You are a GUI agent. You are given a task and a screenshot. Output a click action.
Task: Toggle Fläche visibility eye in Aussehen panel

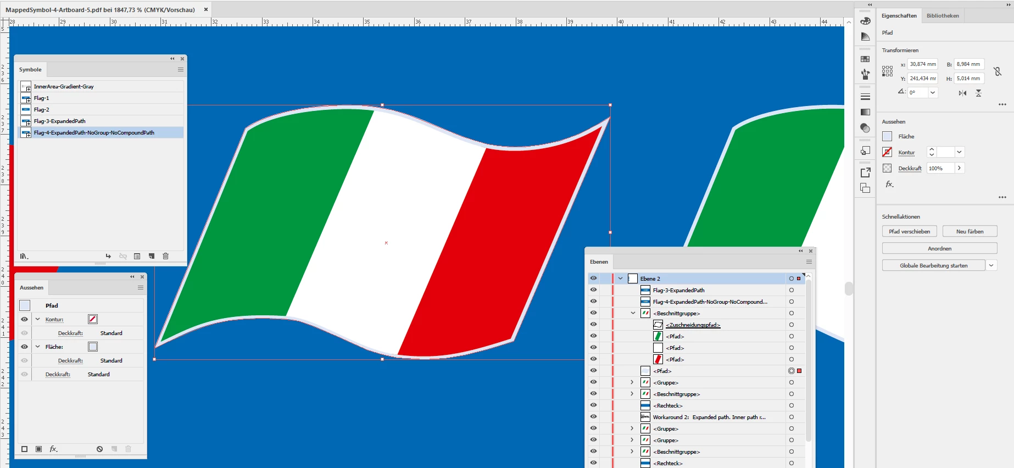(24, 347)
